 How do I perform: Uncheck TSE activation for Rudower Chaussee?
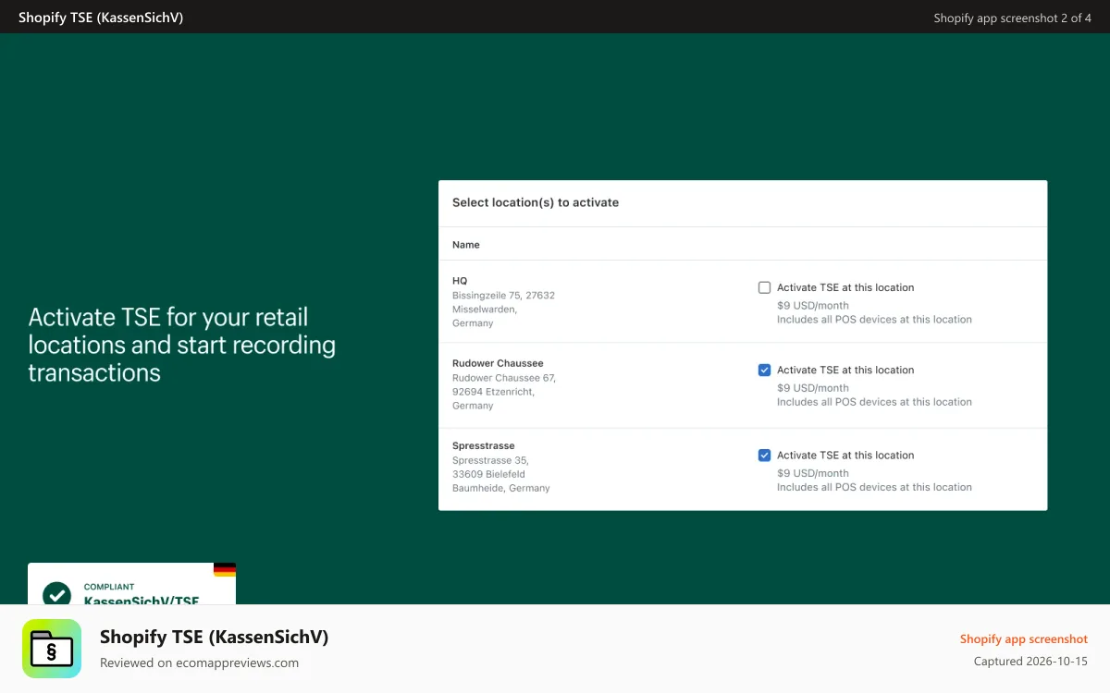click(x=764, y=370)
